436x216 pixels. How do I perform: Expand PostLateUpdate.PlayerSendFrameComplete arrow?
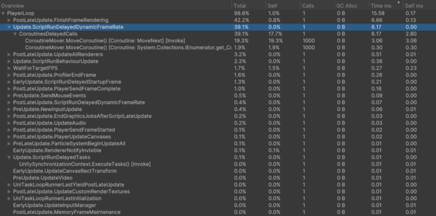[x=9, y=89]
